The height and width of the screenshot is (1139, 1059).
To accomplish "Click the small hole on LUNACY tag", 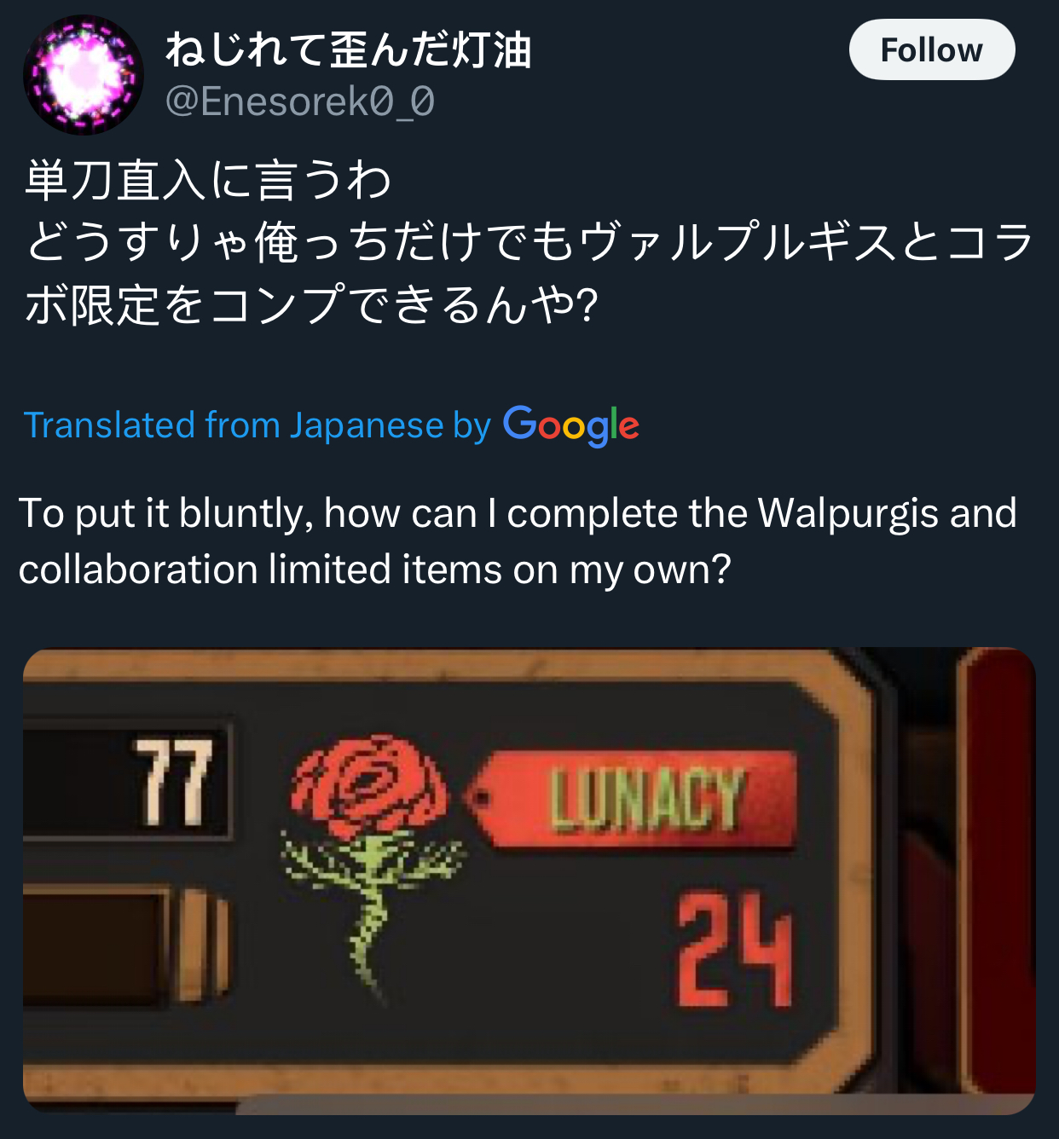I will pos(480,800).
